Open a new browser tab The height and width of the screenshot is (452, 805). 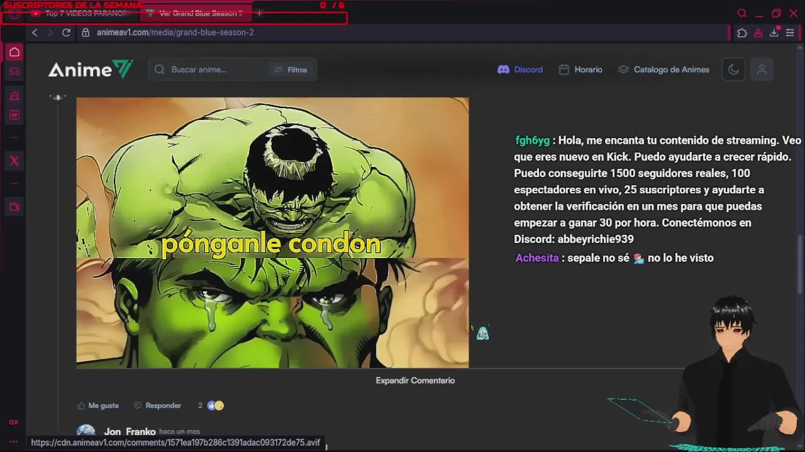point(258,13)
